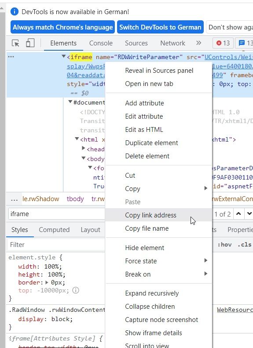Screen dimensions: 253x348
Task: Focus the styles Filter field
Action: tap(56, 245)
